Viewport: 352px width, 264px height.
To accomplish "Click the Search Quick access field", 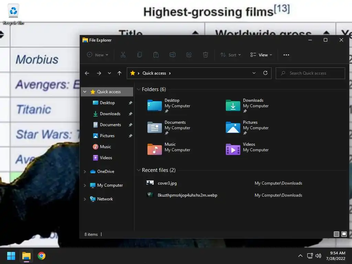I will click(x=310, y=73).
